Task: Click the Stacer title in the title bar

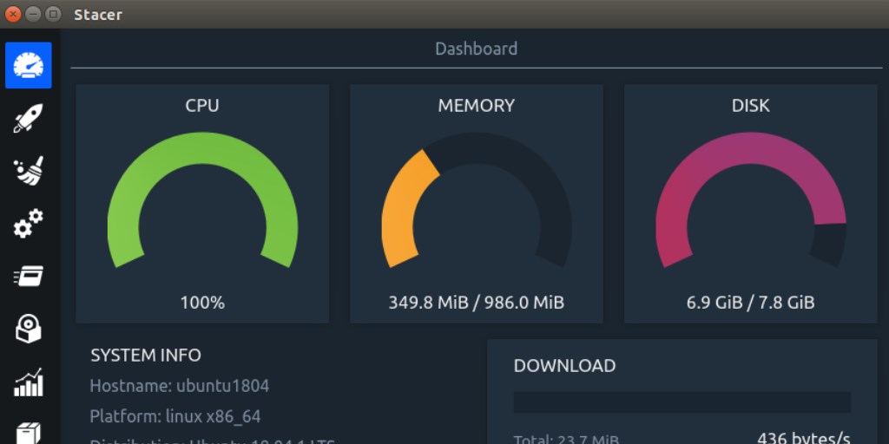Action: 98,15
